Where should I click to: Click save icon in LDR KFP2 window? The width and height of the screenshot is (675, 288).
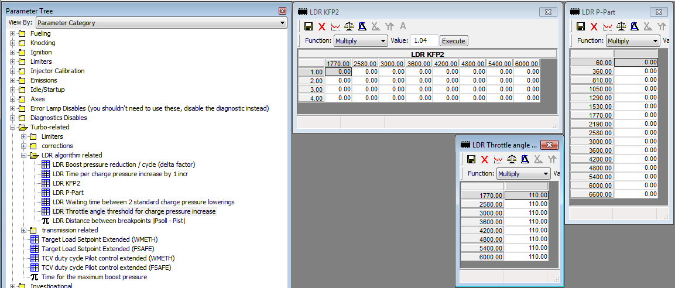308,27
